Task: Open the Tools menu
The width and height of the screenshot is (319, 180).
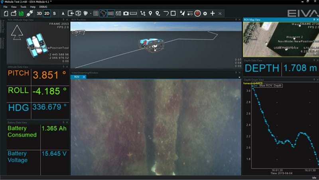Action: coord(24,7)
